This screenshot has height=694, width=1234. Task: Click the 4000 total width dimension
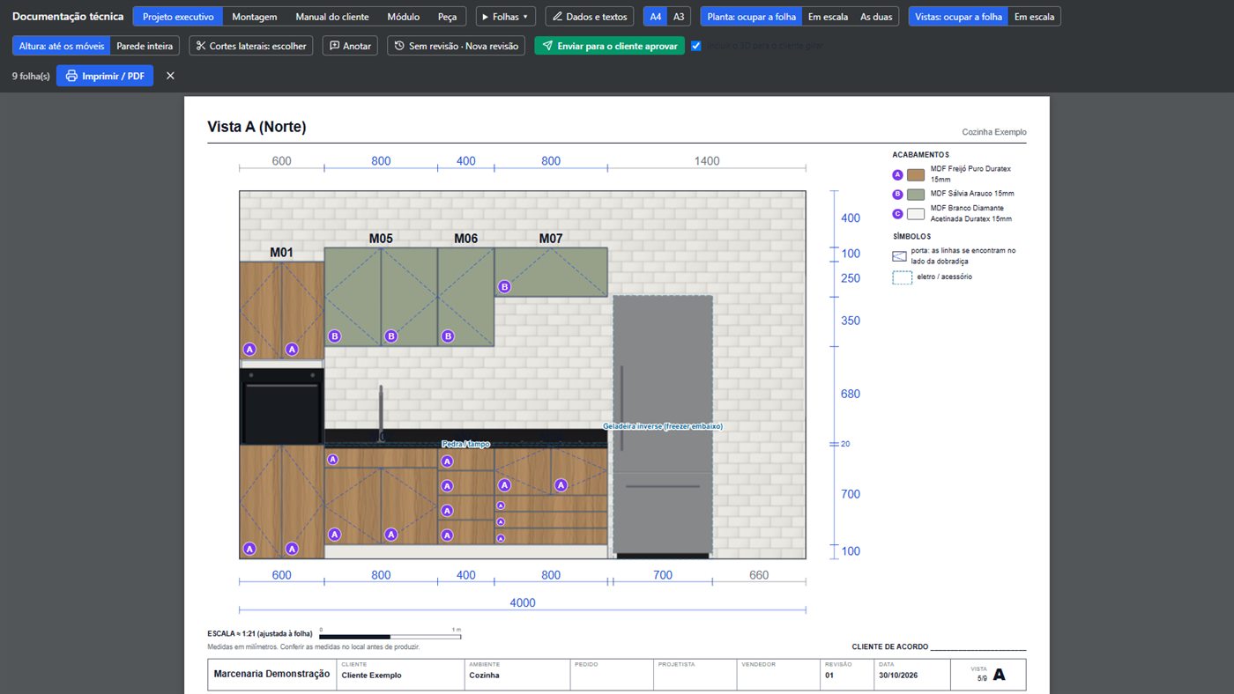coord(523,603)
